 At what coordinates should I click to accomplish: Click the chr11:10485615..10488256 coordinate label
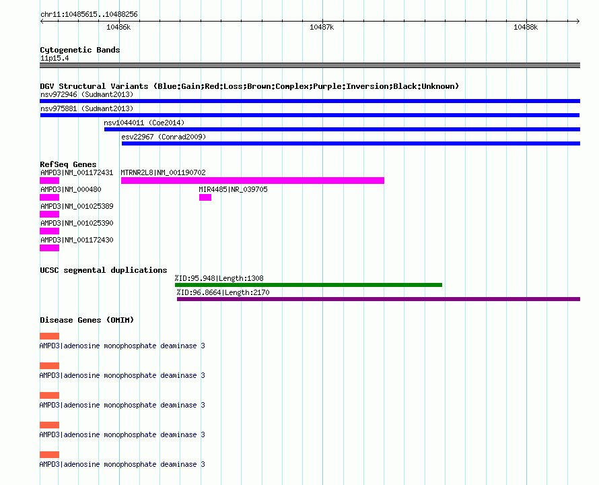click(89, 14)
